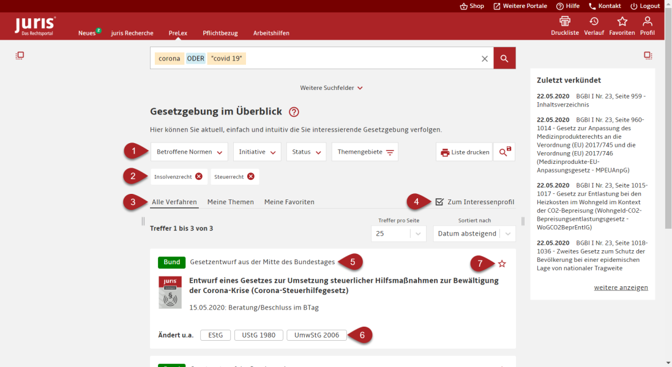The image size is (672, 367).
Task: Click the save search icon beside Liste drucken
Action: (505, 152)
